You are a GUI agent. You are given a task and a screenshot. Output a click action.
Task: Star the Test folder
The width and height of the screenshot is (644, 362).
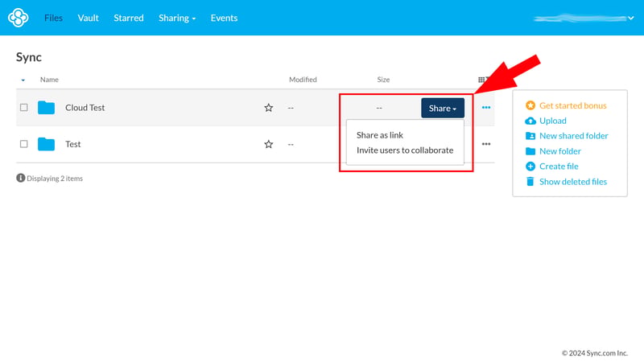269,144
